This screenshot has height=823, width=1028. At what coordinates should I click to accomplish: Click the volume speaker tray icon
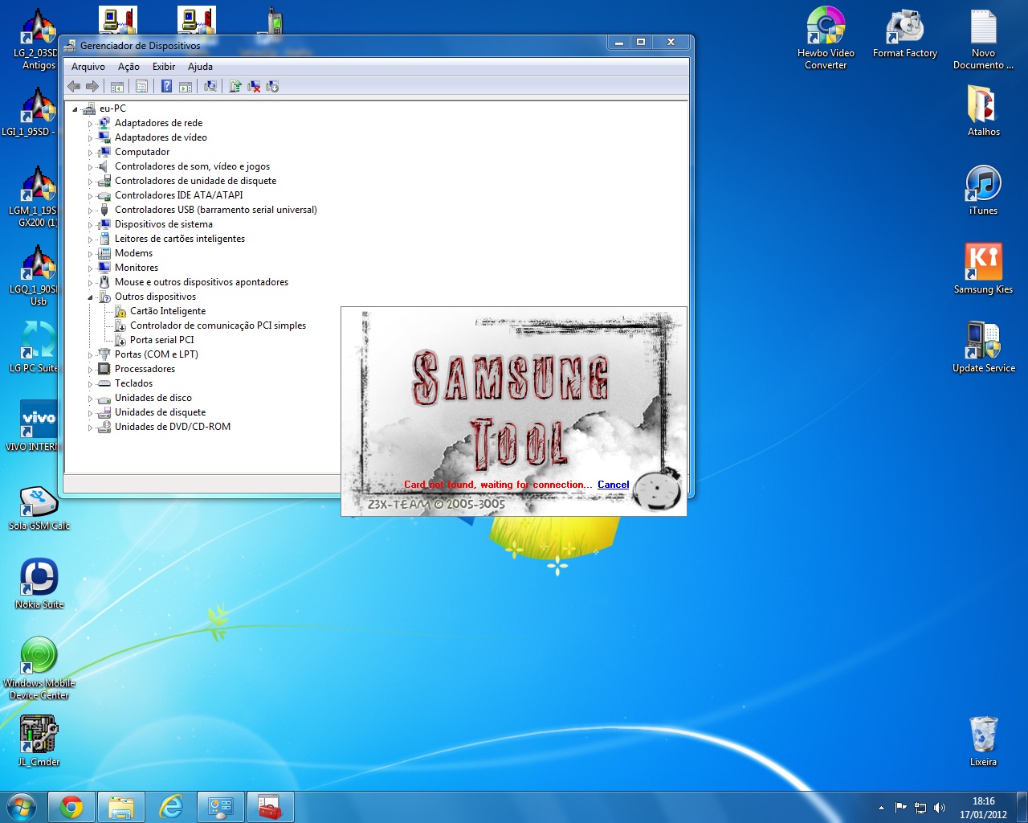[x=940, y=808]
